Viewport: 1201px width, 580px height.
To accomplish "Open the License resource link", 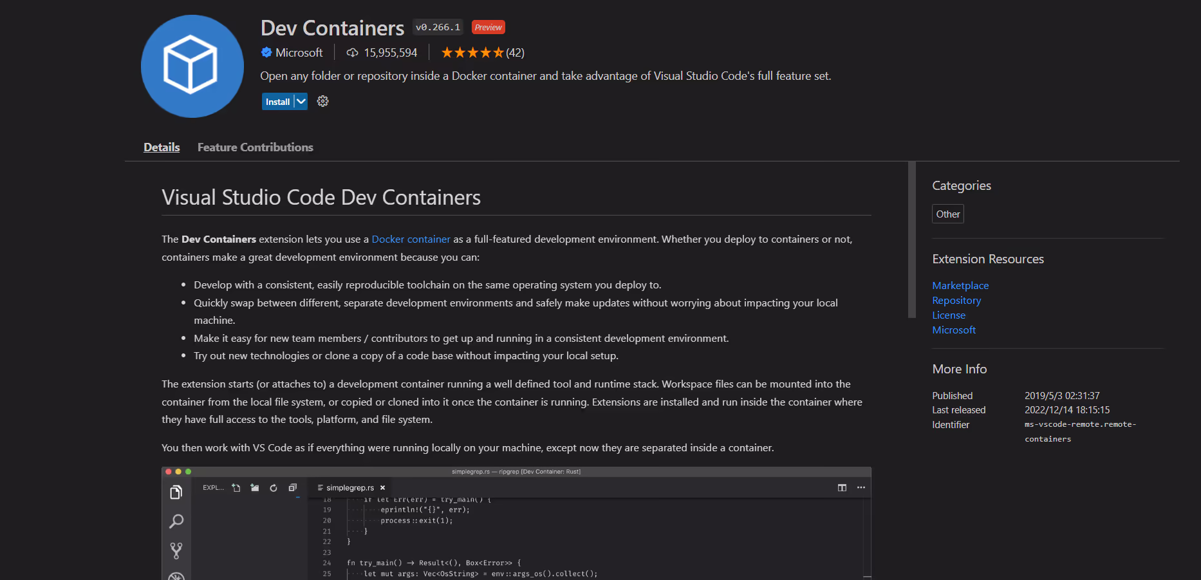I will click(949, 315).
